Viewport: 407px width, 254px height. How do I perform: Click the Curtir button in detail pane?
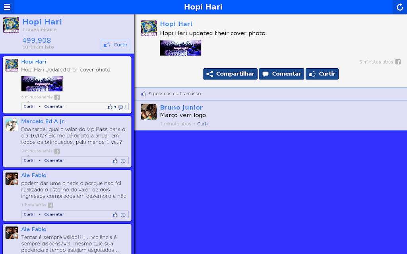(322, 74)
